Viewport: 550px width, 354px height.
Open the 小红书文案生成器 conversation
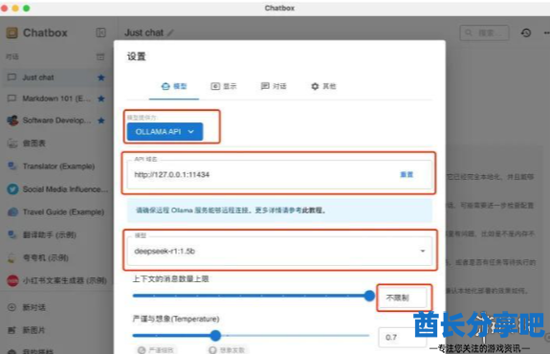tap(56, 280)
